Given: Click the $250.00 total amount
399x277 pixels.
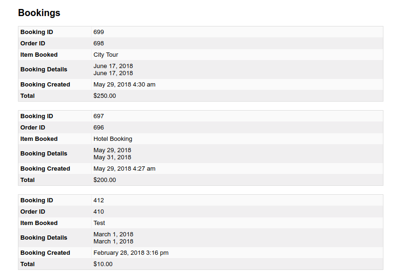Looking at the screenshot, I should (104, 96).
